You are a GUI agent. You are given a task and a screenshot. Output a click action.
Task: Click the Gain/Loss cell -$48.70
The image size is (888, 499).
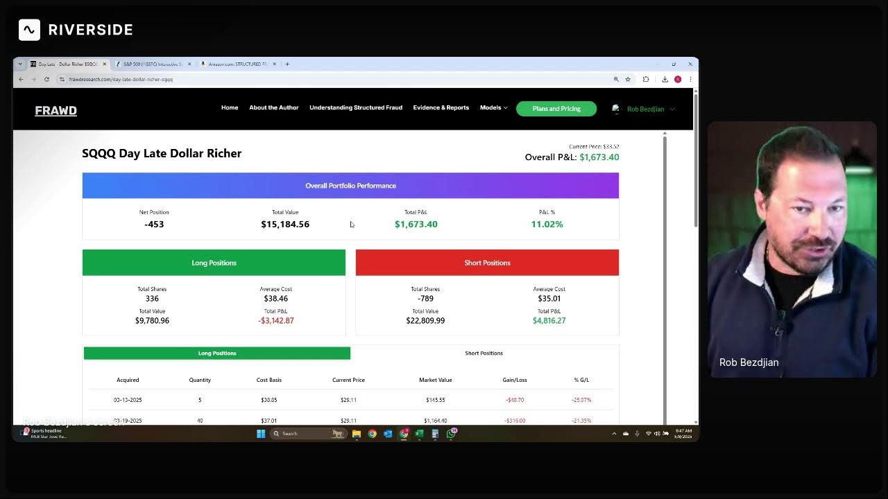pos(515,400)
